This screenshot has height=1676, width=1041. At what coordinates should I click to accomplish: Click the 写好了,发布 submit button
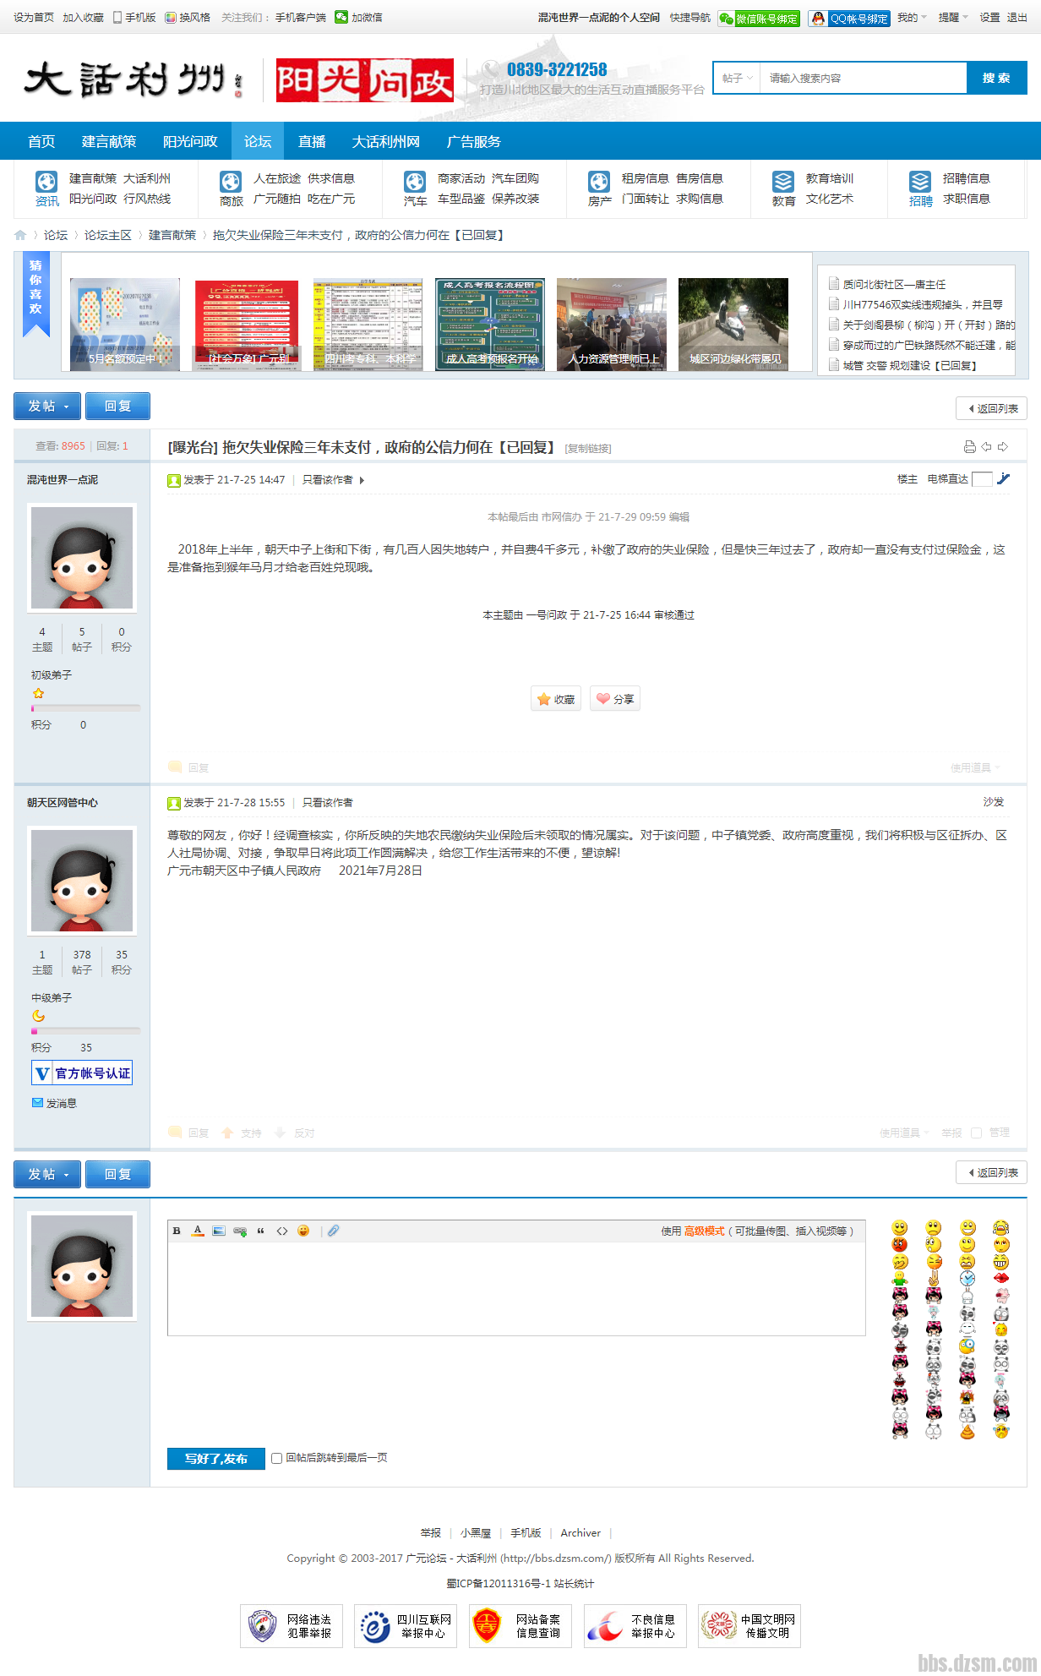click(x=216, y=1458)
